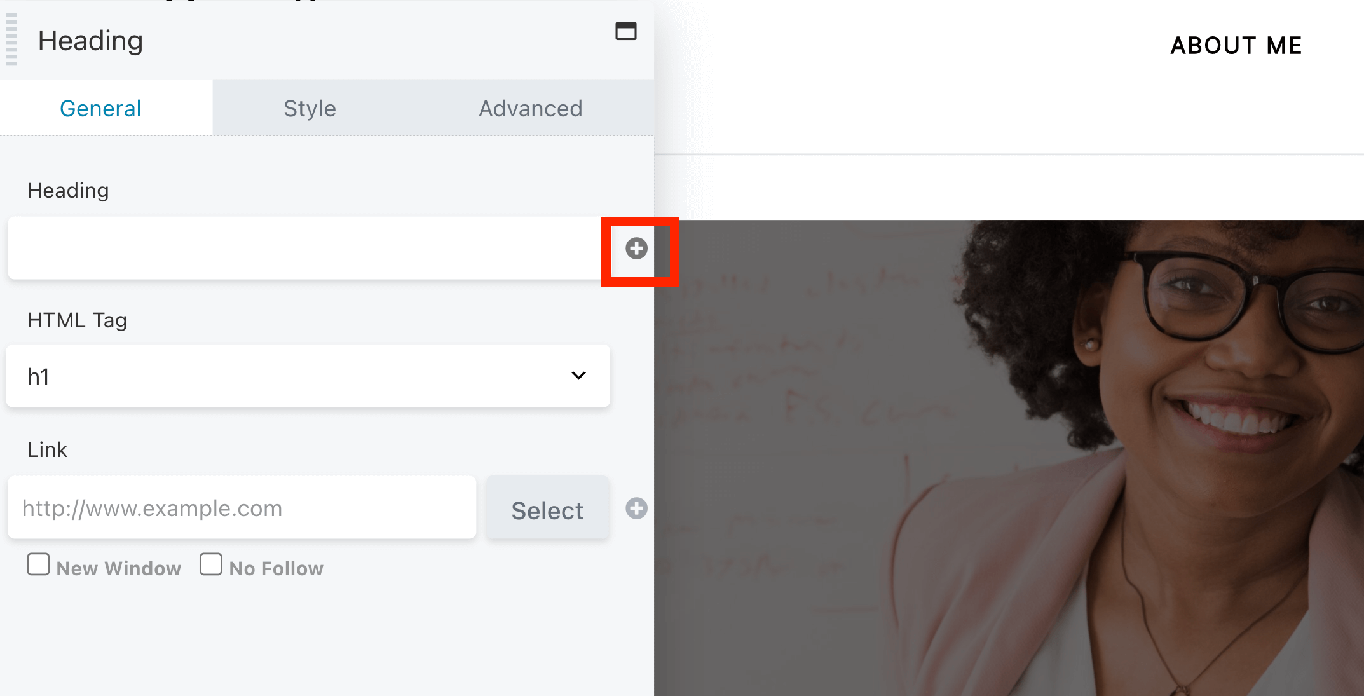This screenshot has height=696, width=1364.
Task: Switch to the Advanced tab
Action: (x=531, y=109)
